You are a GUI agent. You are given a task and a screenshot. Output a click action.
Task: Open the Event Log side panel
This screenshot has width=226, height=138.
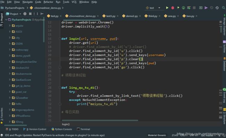224,96
